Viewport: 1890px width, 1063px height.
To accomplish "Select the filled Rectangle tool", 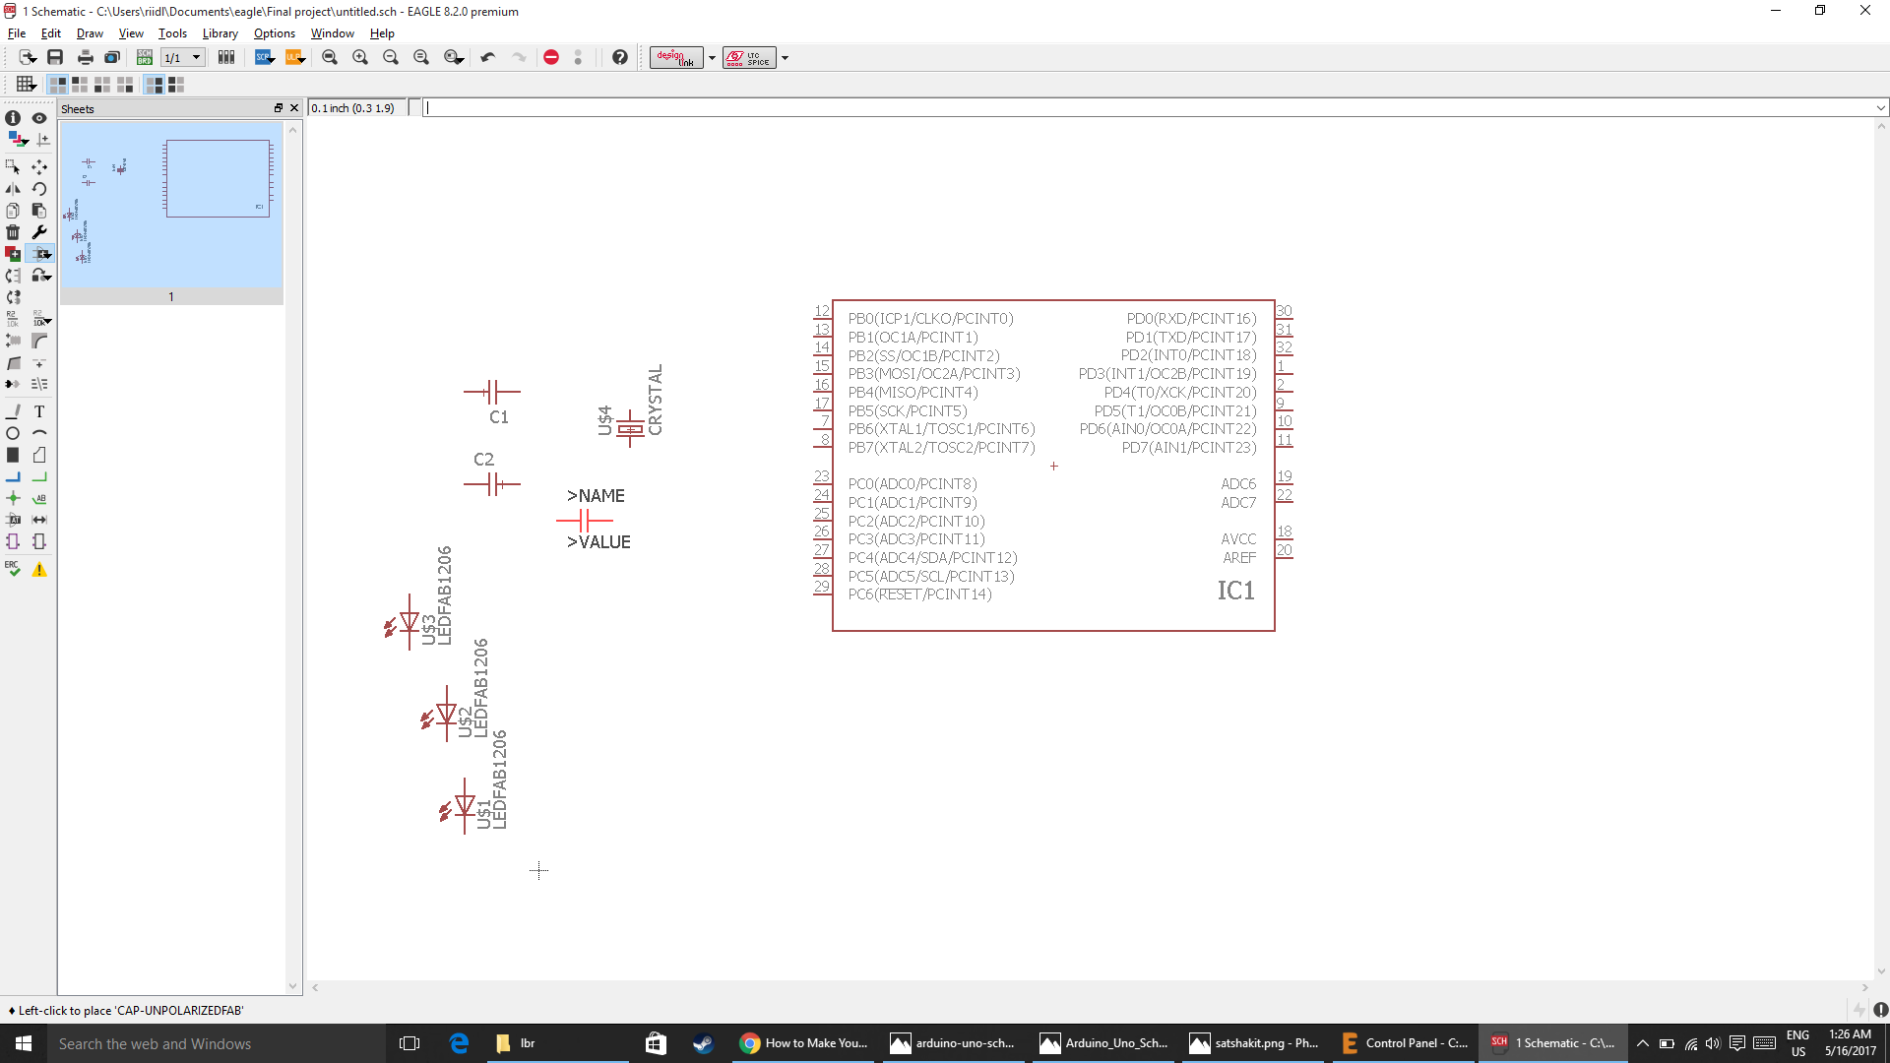I will pyautogui.click(x=13, y=455).
